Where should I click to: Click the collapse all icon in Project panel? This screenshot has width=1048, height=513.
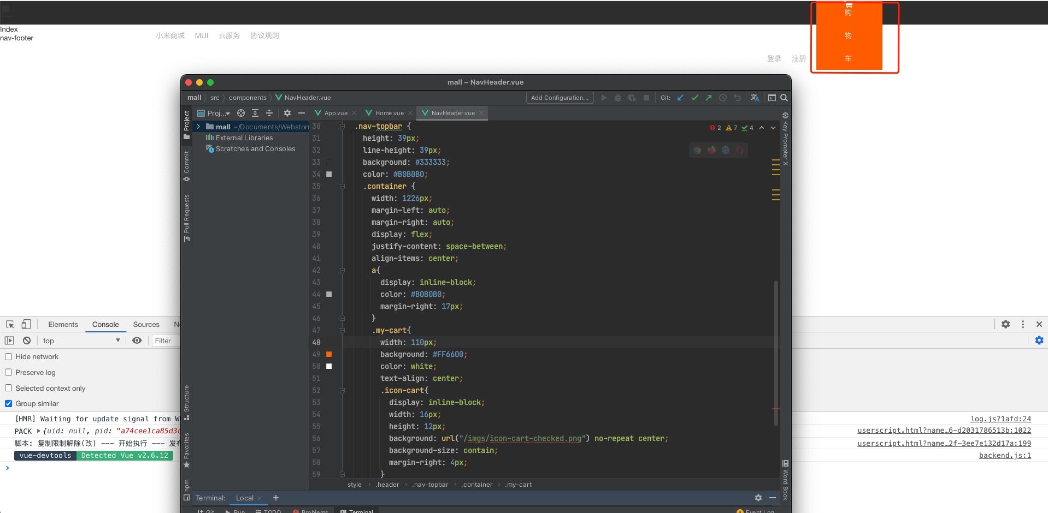[269, 113]
